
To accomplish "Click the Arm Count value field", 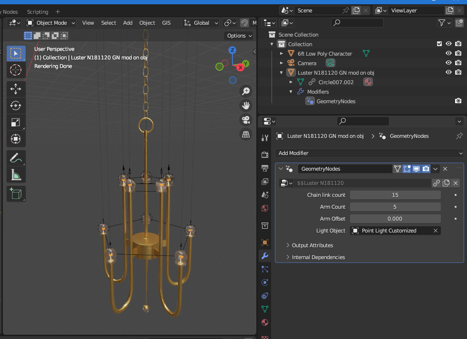I will 395,207.
